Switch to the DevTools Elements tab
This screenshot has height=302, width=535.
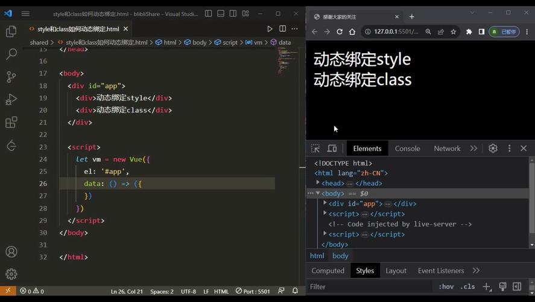pos(367,149)
